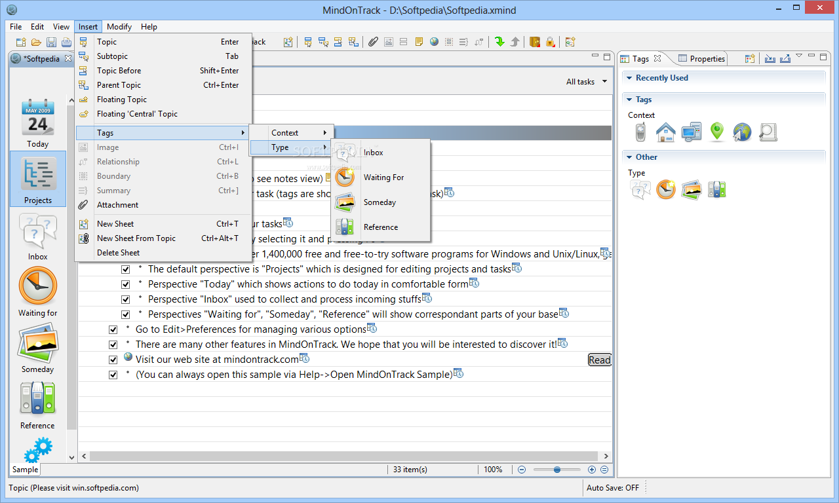The width and height of the screenshot is (839, 503).
Task: Open the Reference perspective in the sidebar
Action: [x=38, y=405]
